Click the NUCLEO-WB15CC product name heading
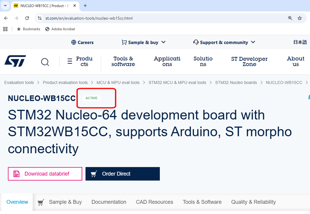Image resolution: width=310 pixels, height=214 pixels. pyautogui.click(x=42, y=98)
